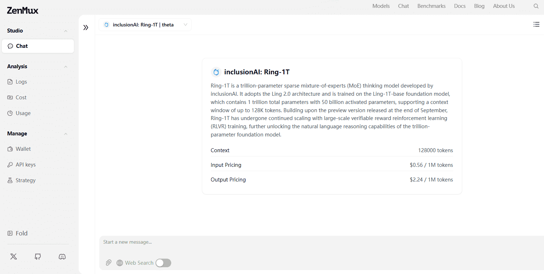This screenshot has width=544, height=274.
Task: Click the 'Input Pricing' row label
Action: (x=226, y=165)
